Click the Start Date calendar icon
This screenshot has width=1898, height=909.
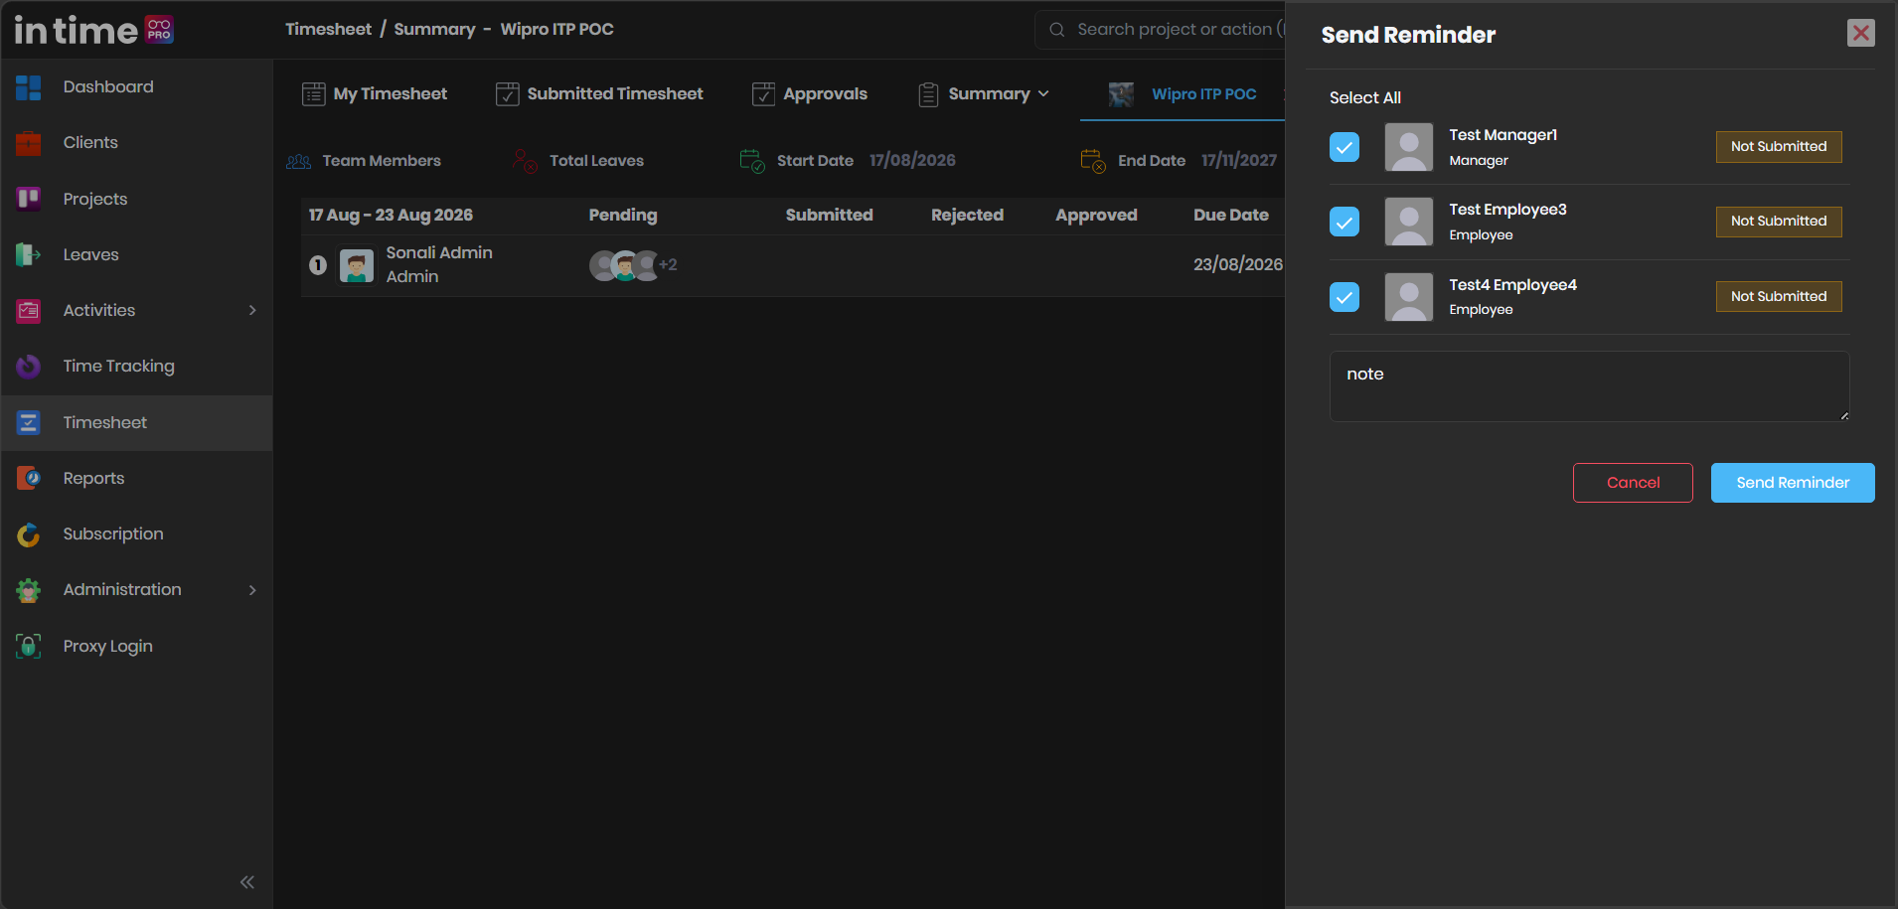[752, 161]
